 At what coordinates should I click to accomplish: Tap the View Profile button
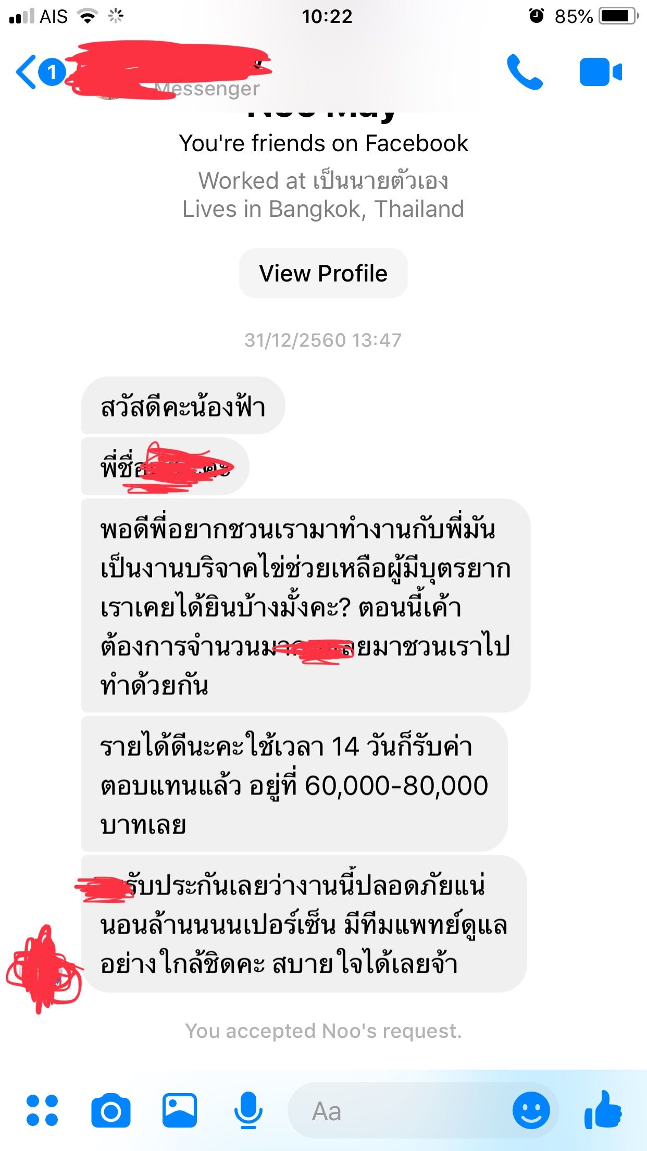(323, 273)
